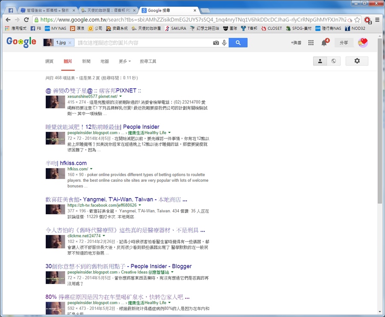Open the Creative Ideas 創意智慧站 breadcrumb link

145,272
